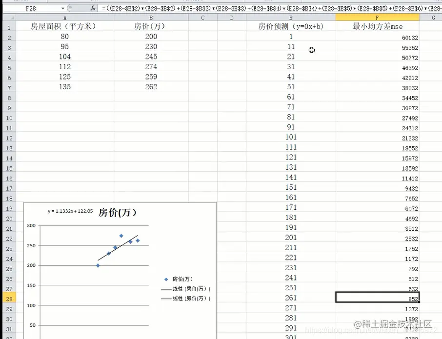Select cell A2 containing 80

[65, 36]
